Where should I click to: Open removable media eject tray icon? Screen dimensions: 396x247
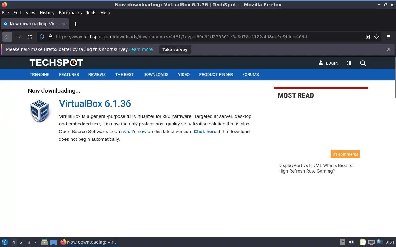coord(343,242)
